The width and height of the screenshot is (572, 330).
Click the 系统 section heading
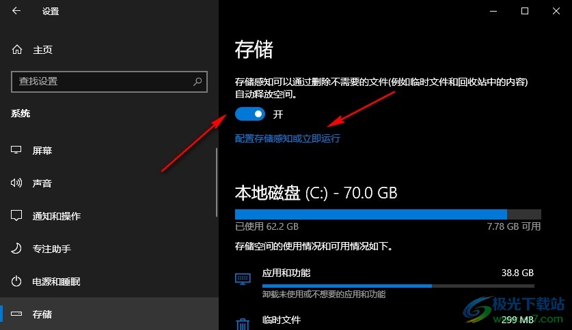[21, 113]
